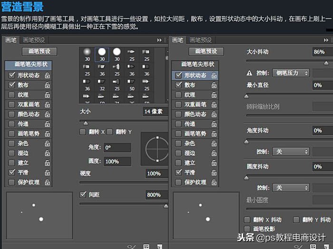Toggle 形状动态 checkbox in left panel
Viewport: 333px width, 249px height.
click(x=12, y=75)
